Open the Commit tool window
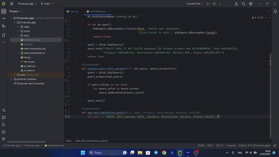 (x=3, y=18)
